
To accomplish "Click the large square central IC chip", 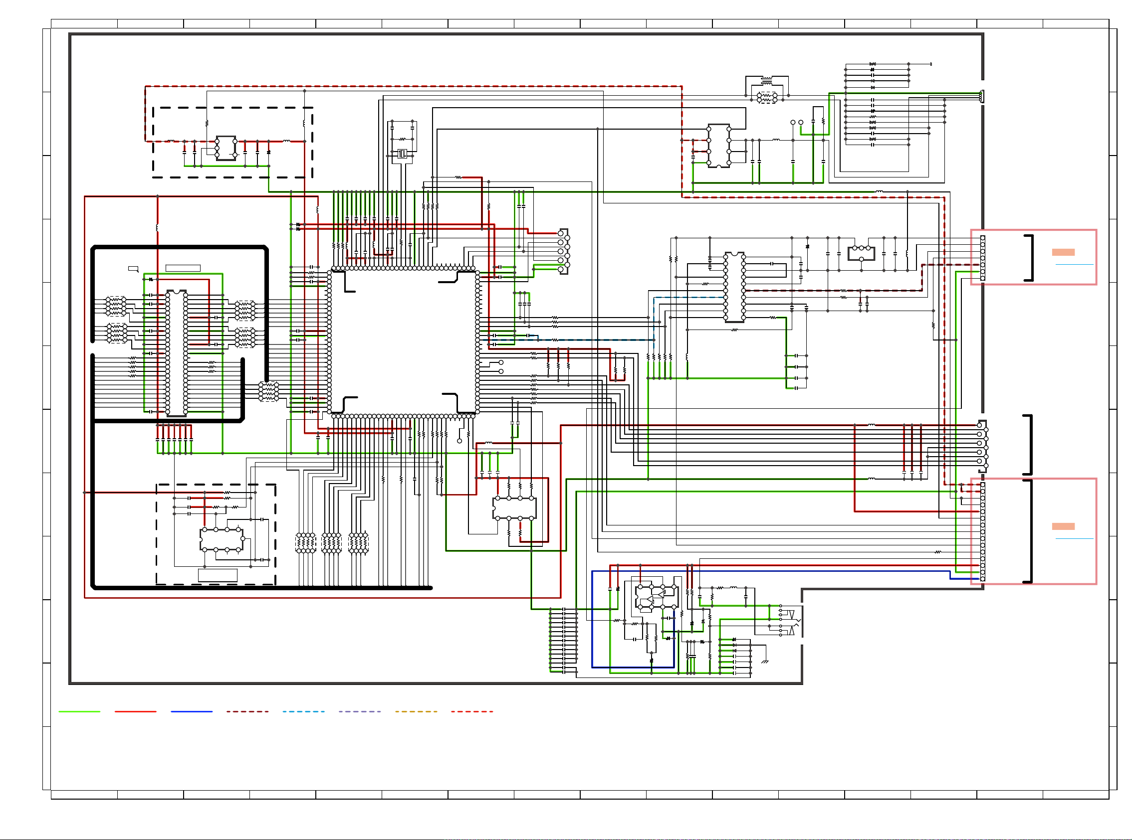I will click(x=404, y=340).
